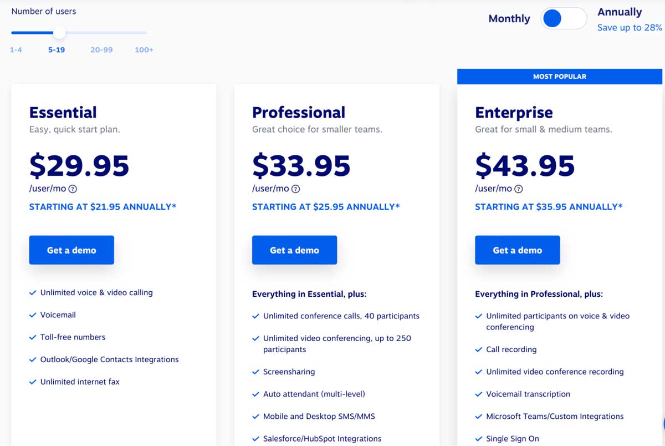This screenshot has width=665, height=446.
Task: Click the 5-19 users label
Action: pos(57,49)
